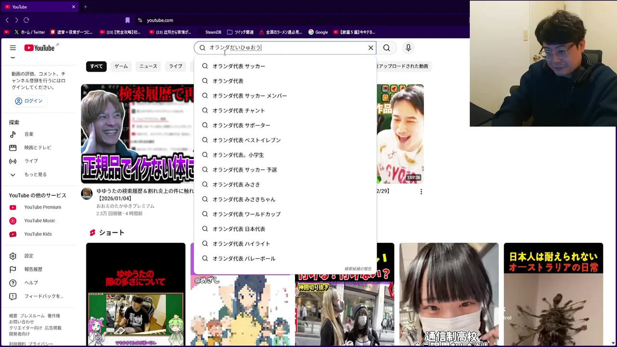Start voice search with the microphone icon
617x347 pixels.
tap(408, 48)
